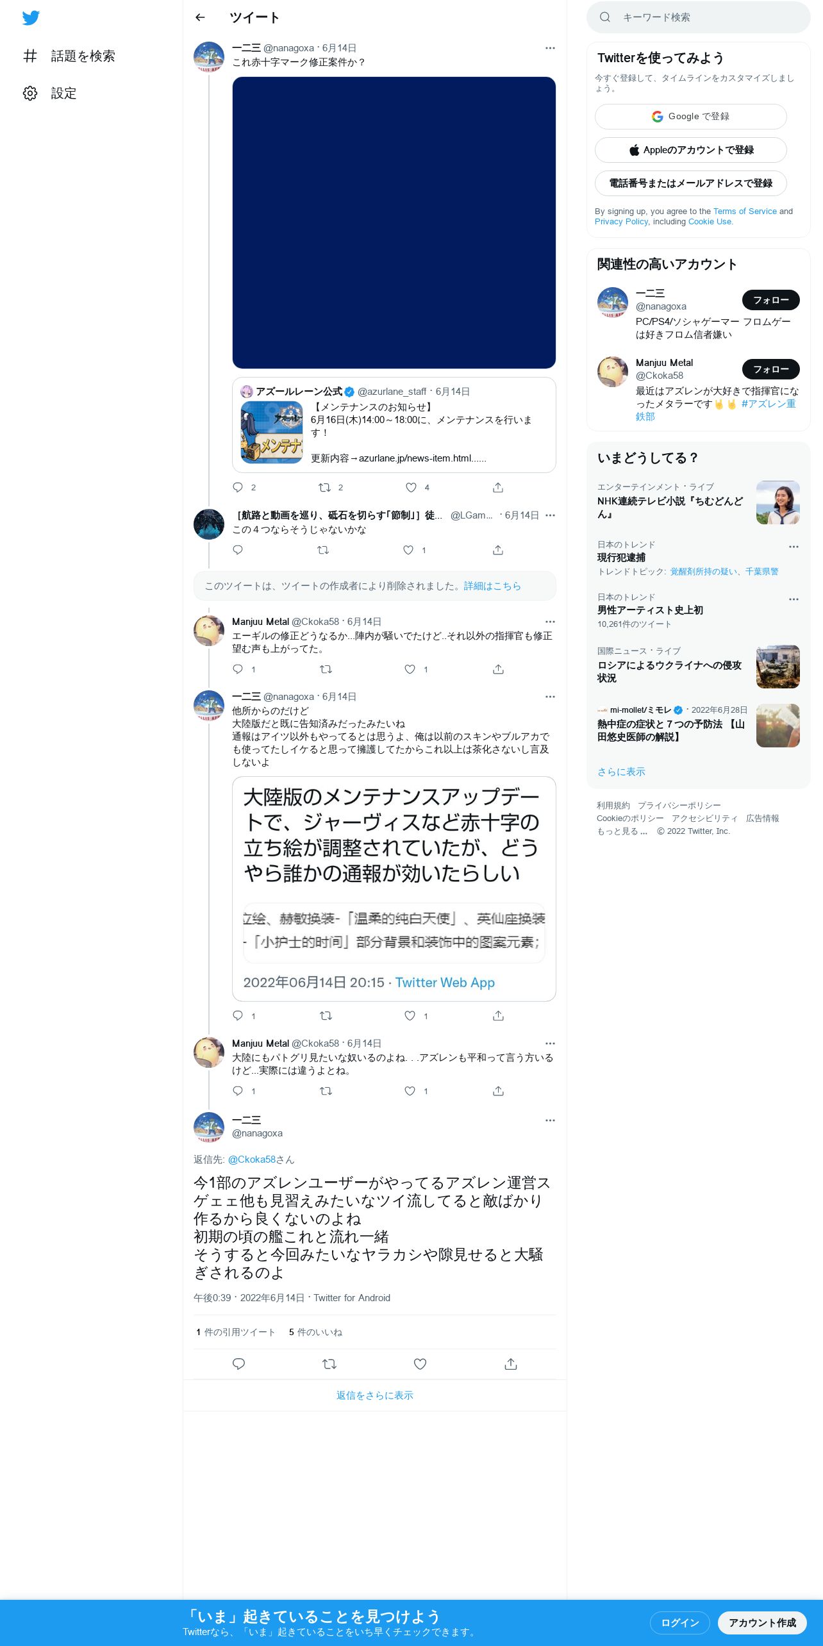Image resolution: width=823 pixels, height=1646 pixels.
Task: Click the キーワード検索 search field
Action: coord(698,17)
